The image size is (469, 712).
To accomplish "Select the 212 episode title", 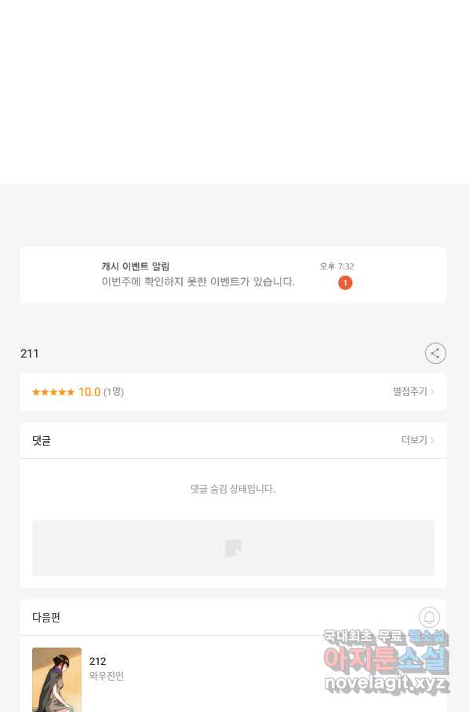I will [x=98, y=661].
